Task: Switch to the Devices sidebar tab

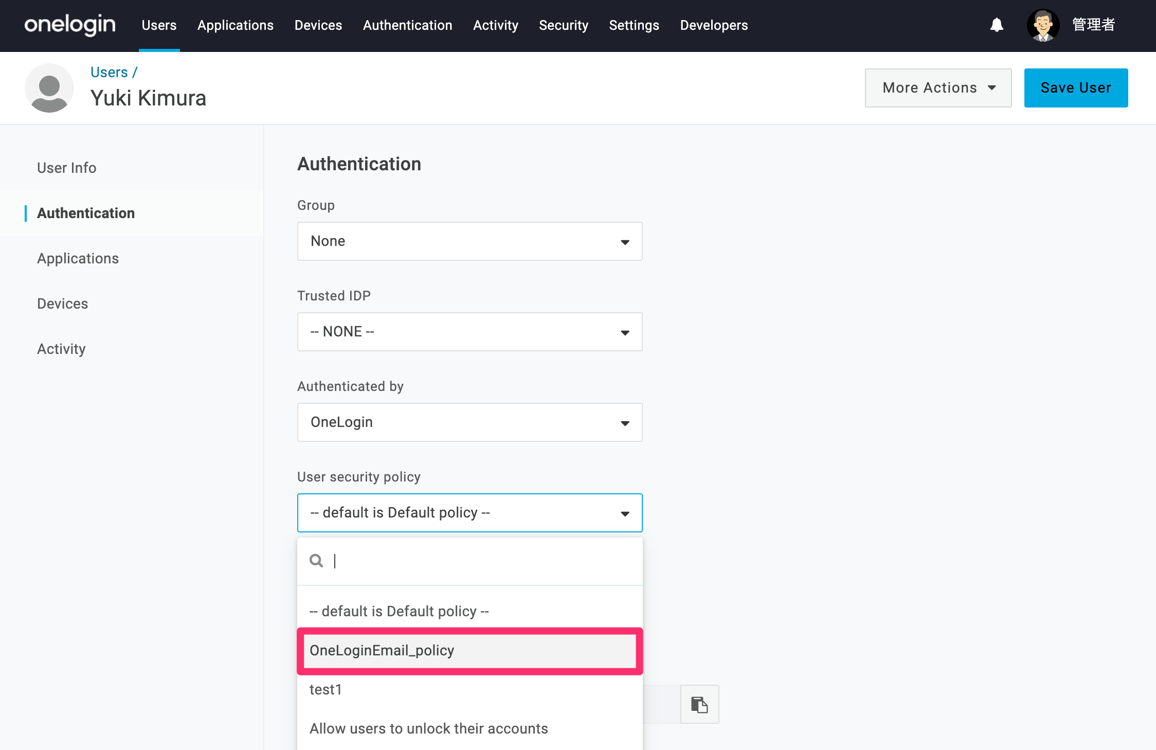Action: [x=63, y=303]
